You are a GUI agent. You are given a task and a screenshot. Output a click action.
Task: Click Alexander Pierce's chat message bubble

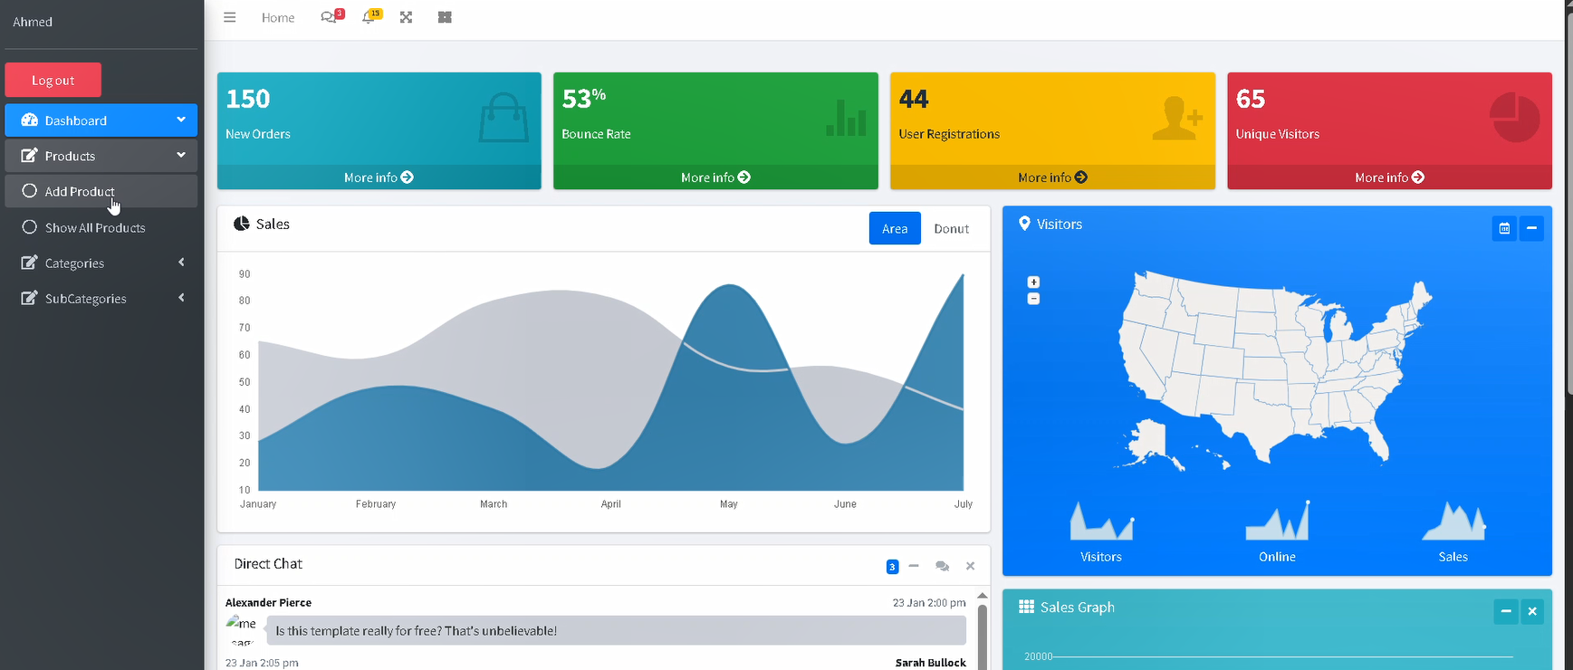(x=616, y=630)
